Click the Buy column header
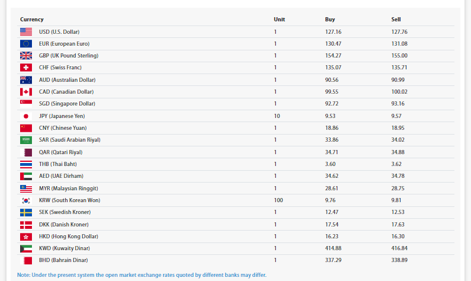The image size is (471, 281). click(x=330, y=20)
